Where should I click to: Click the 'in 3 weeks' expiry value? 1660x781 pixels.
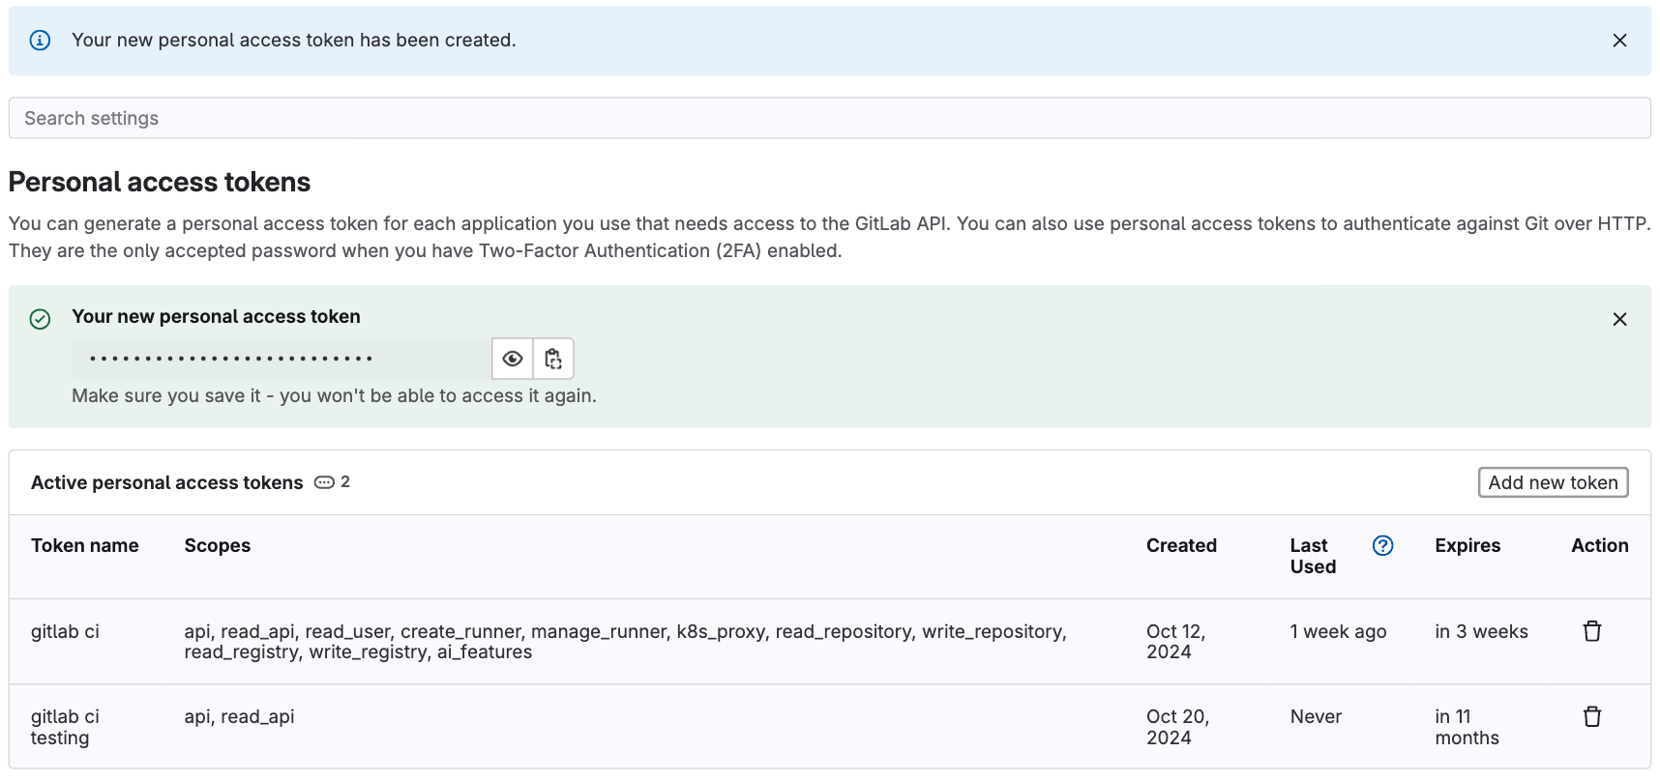coord(1481,631)
